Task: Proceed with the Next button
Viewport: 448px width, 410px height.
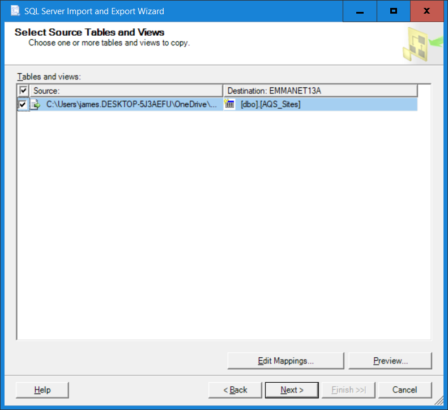Action: coord(292,390)
